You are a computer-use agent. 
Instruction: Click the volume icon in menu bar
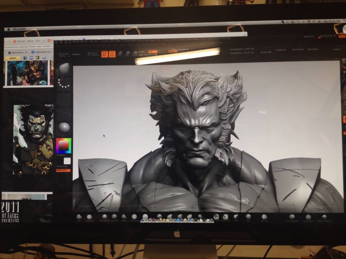click(x=319, y=21)
